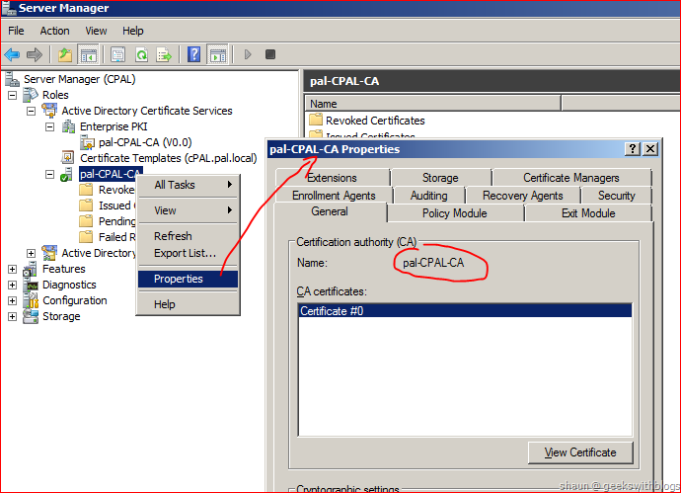Click the pal-CPAL-CA server icon with green check

tap(67, 174)
